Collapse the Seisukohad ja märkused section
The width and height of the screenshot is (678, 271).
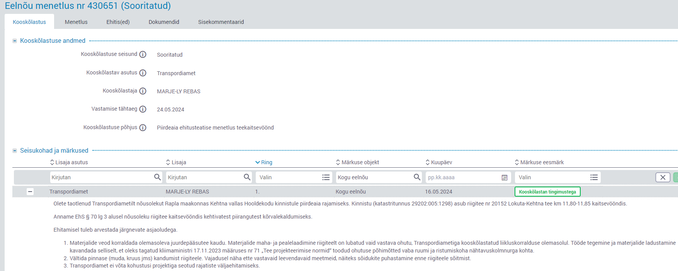pyautogui.click(x=15, y=151)
